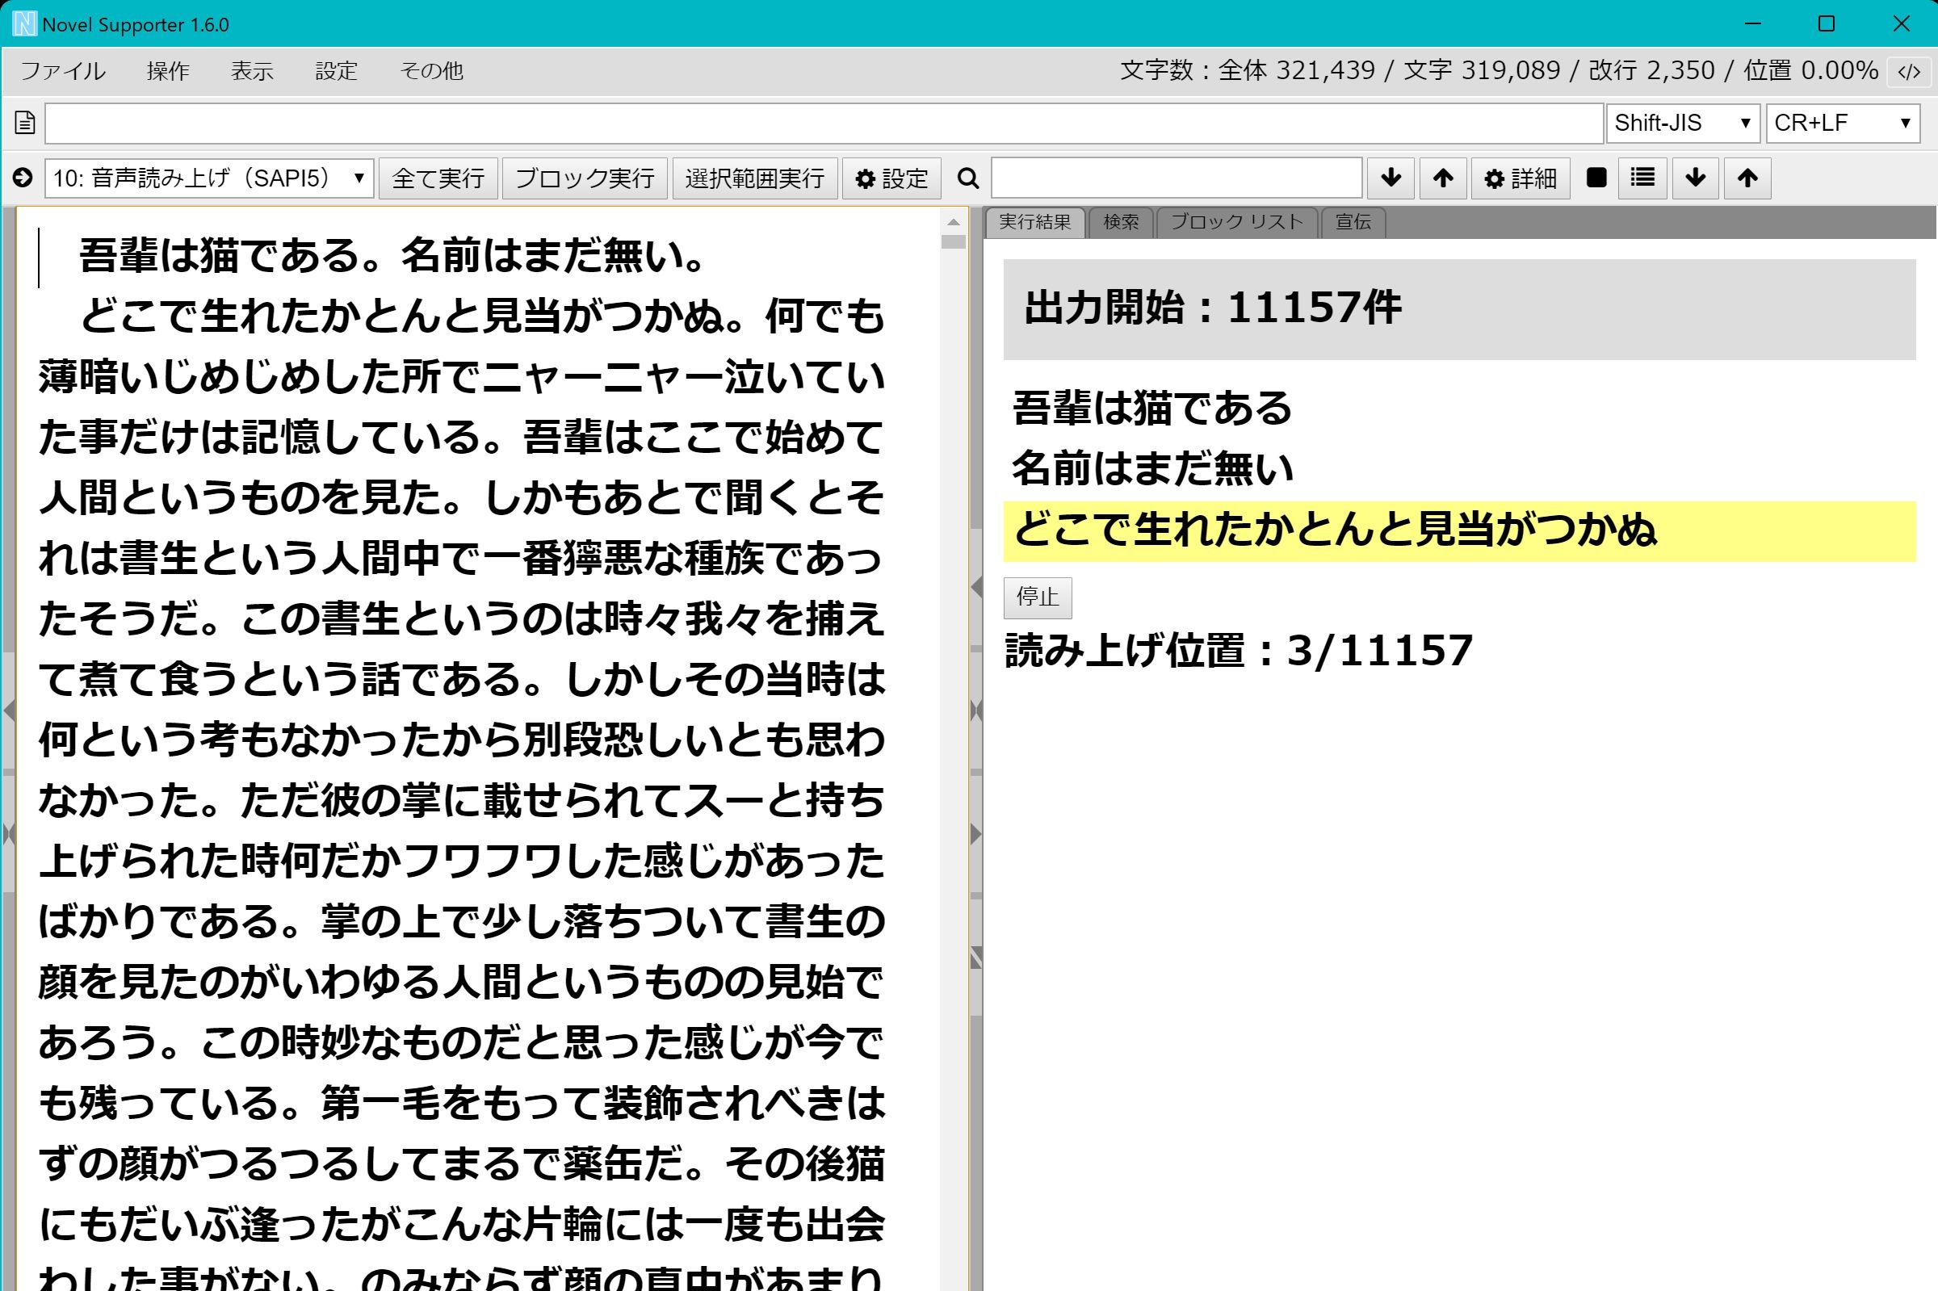Screen dimensions: 1938x1291
Task: Click 読み上げ位置：3/11157 status text
Action: click(x=1238, y=651)
